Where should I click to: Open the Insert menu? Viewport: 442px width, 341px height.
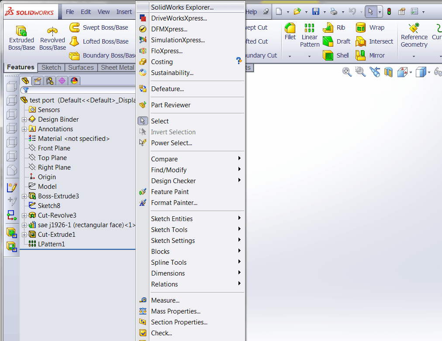pos(124,12)
